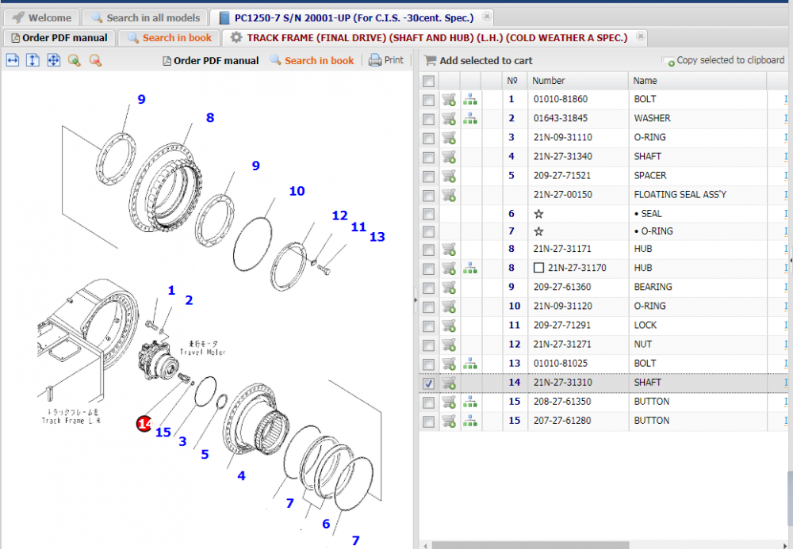
Task: Click part callout 14 in the diagram
Action: [144, 424]
